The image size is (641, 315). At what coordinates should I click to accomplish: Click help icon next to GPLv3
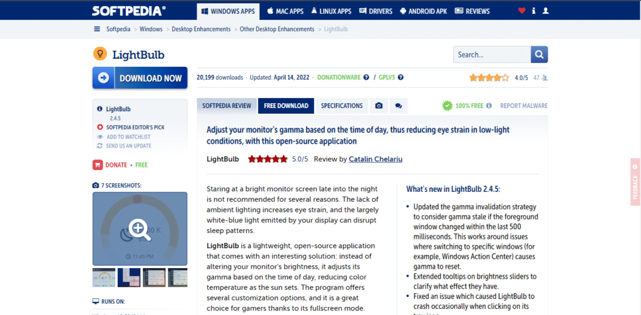(x=401, y=77)
